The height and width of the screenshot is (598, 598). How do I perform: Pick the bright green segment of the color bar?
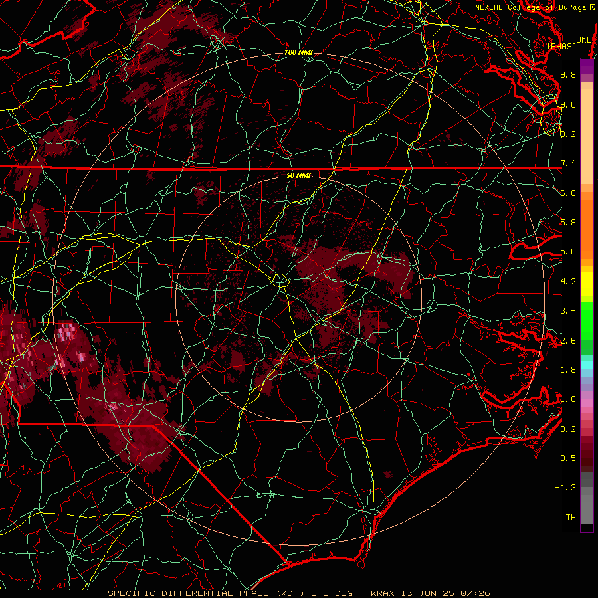pos(587,320)
